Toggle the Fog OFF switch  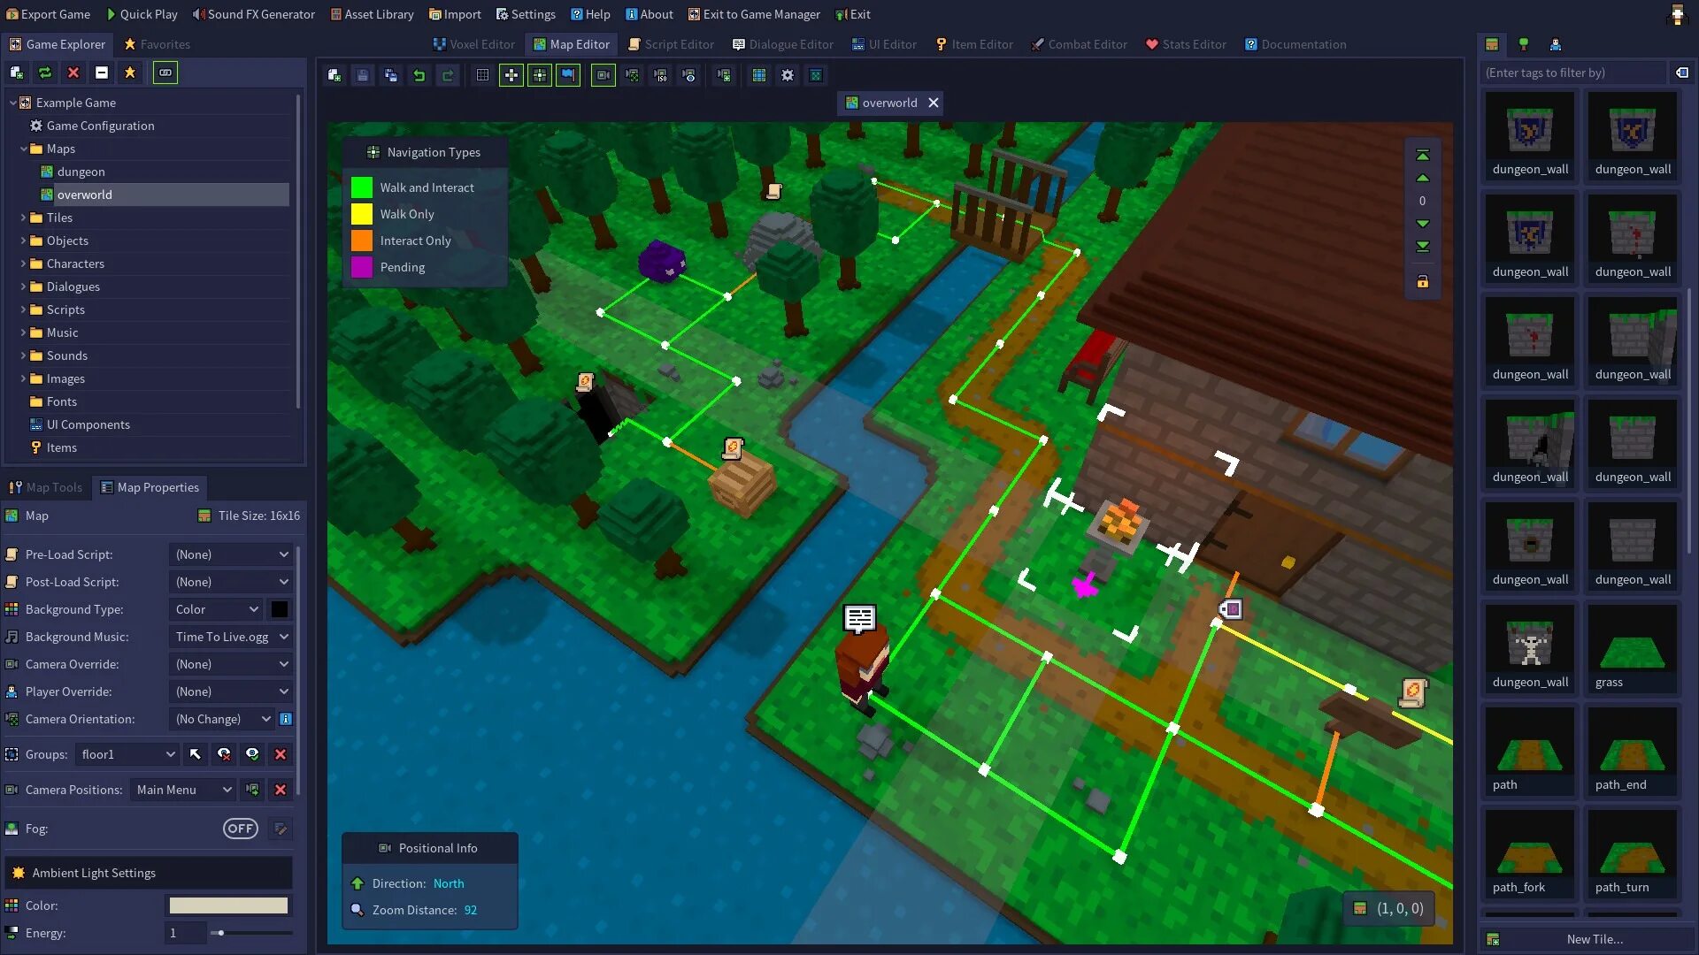[x=239, y=828]
